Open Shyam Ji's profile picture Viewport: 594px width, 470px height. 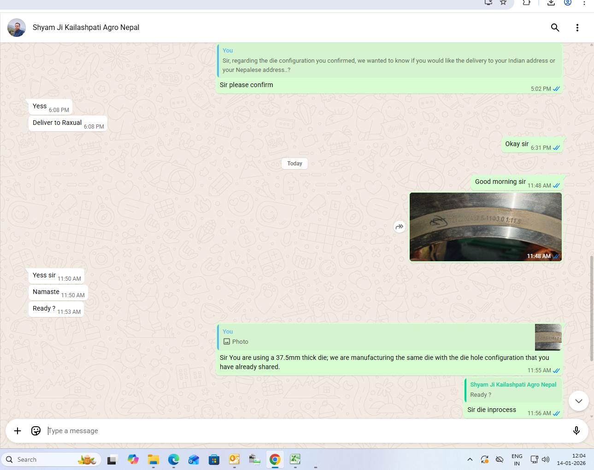pos(17,28)
